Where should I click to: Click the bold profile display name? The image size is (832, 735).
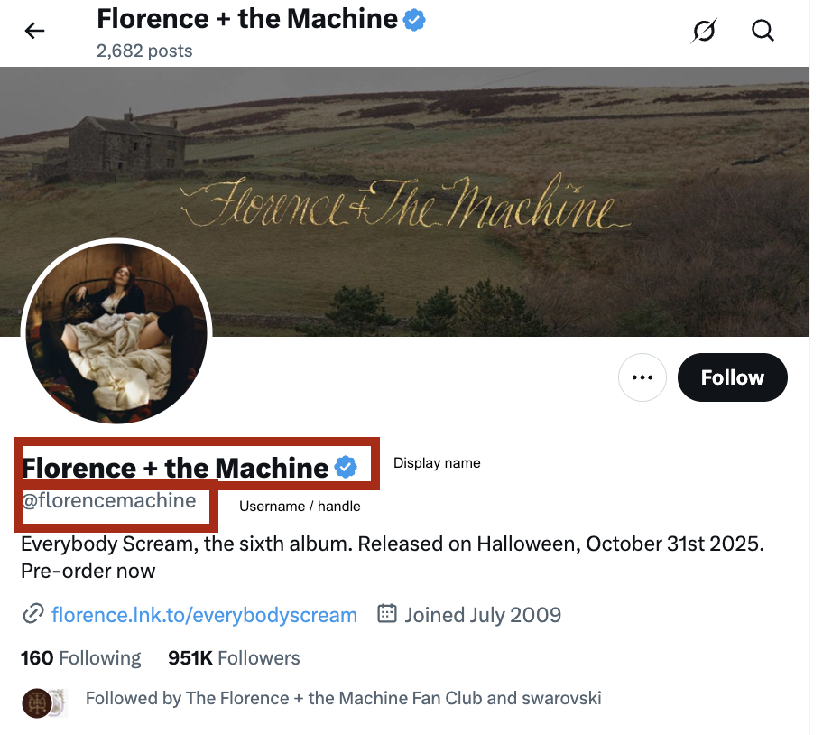coord(175,468)
